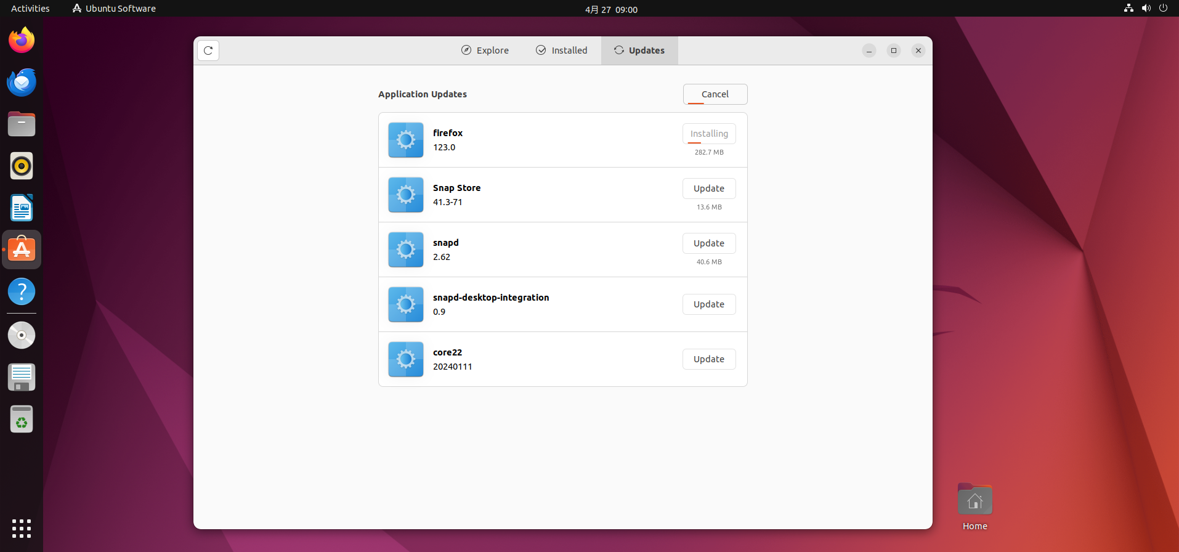The height and width of the screenshot is (552, 1179).
Task: Click Snap Store size 13.6 MB
Action: (x=709, y=207)
